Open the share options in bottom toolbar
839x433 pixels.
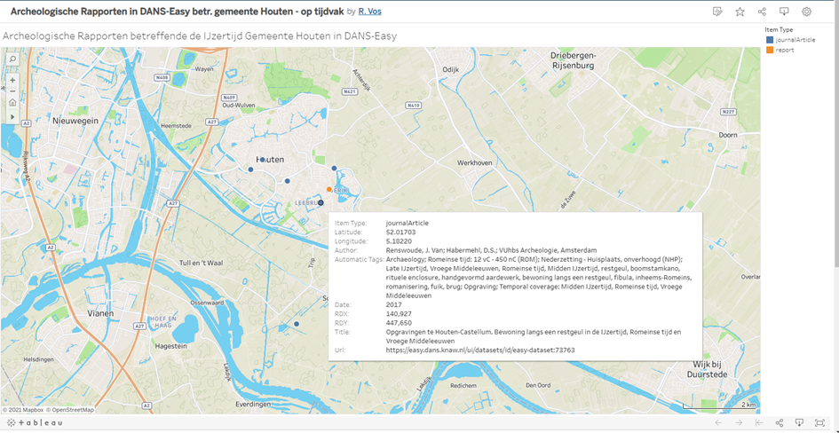click(x=780, y=423)
